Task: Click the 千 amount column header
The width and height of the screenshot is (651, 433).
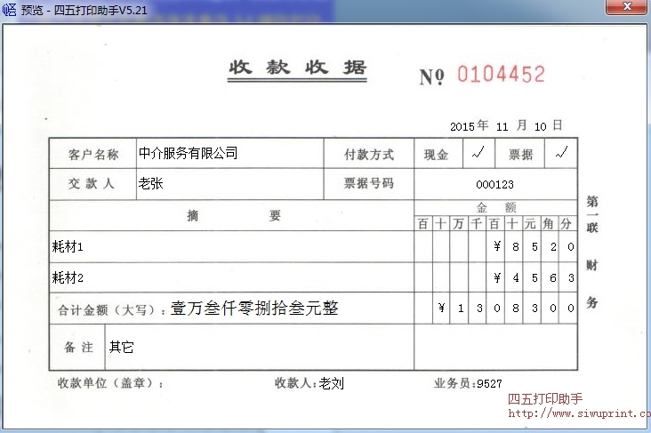Action: pos(476,224)
